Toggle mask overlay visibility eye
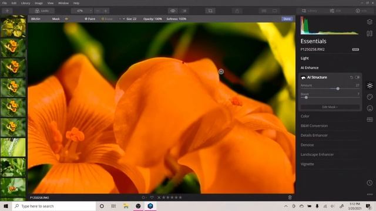Image resolution: width=376 pixels, height=211 pixels. click(x=66, y=19)
